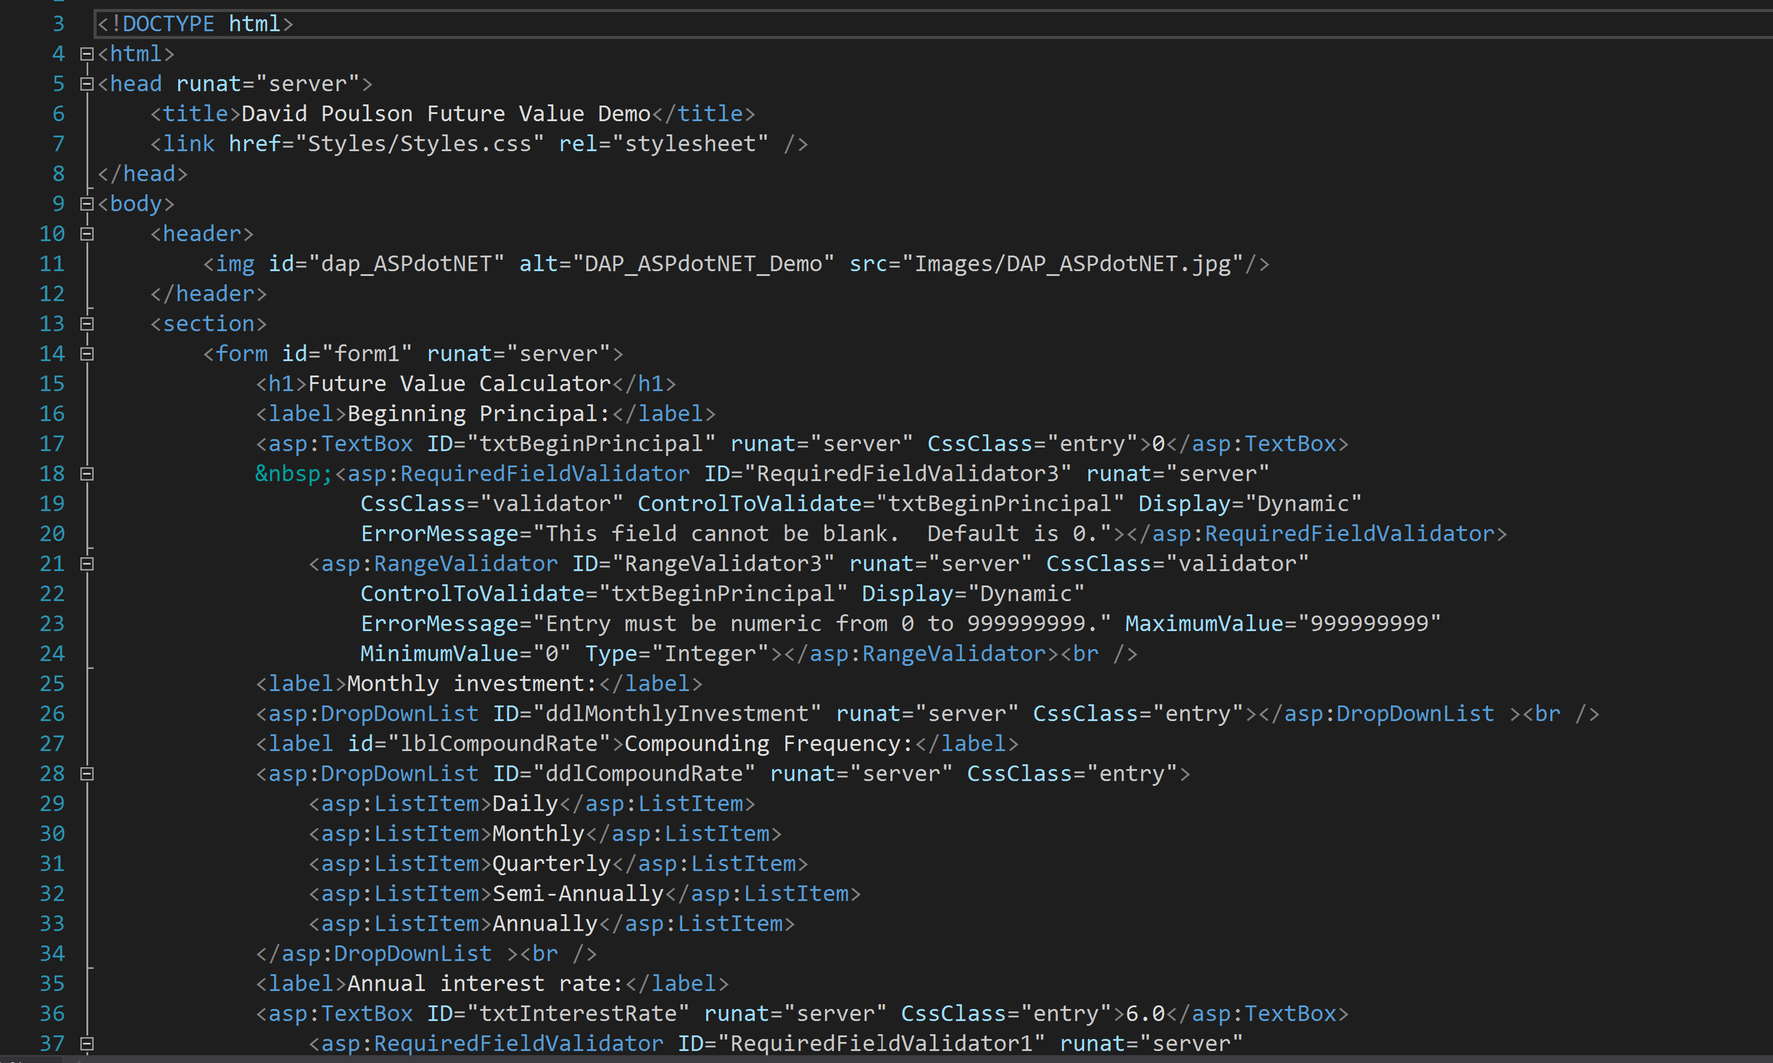
Task: Click the Images/DAP_ASPdotNET.jpg src value
Action: [1072, 263]
